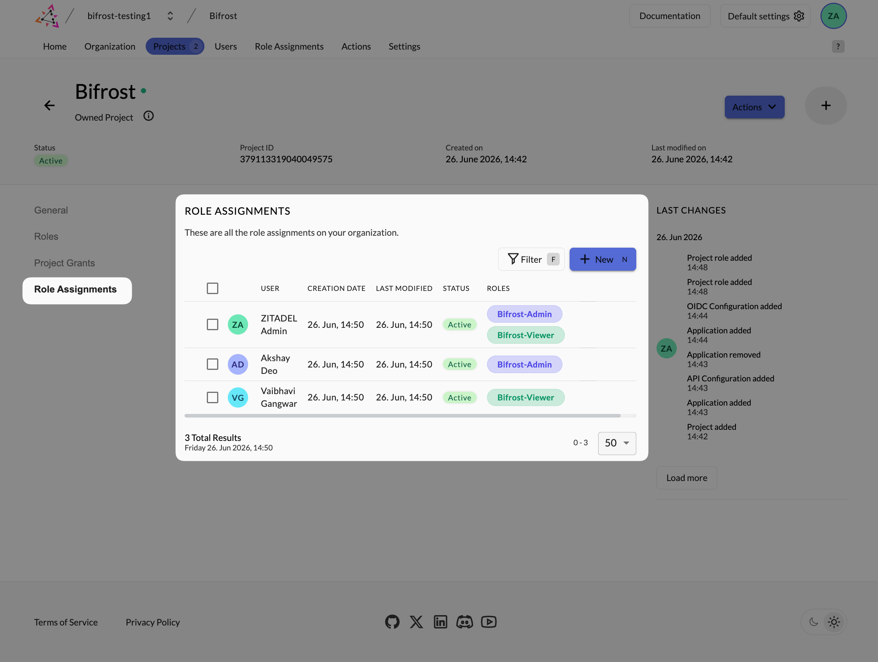Click the "3 Total Results" text
The height and width of the screenshot is (662, 878).
pyautogui.click(x=213, y=438)
